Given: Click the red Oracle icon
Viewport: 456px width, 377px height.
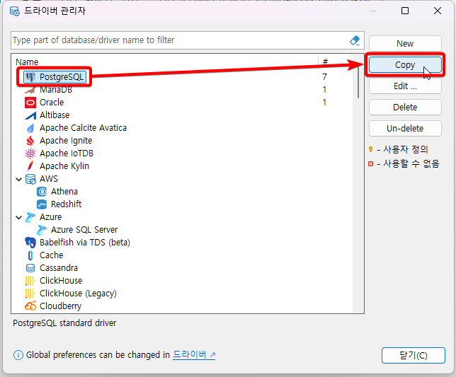Looking at the screenshot, I should pos(30,103).
